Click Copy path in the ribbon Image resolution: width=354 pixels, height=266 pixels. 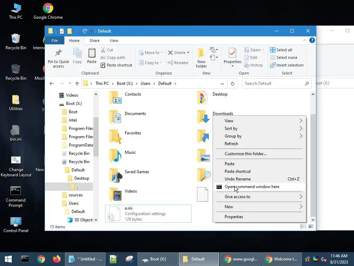[113, 57]
